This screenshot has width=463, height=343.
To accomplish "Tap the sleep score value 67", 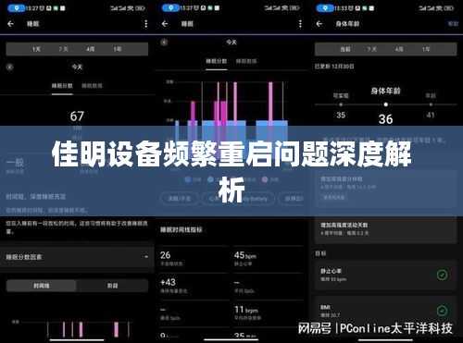I will pos(77,116).
